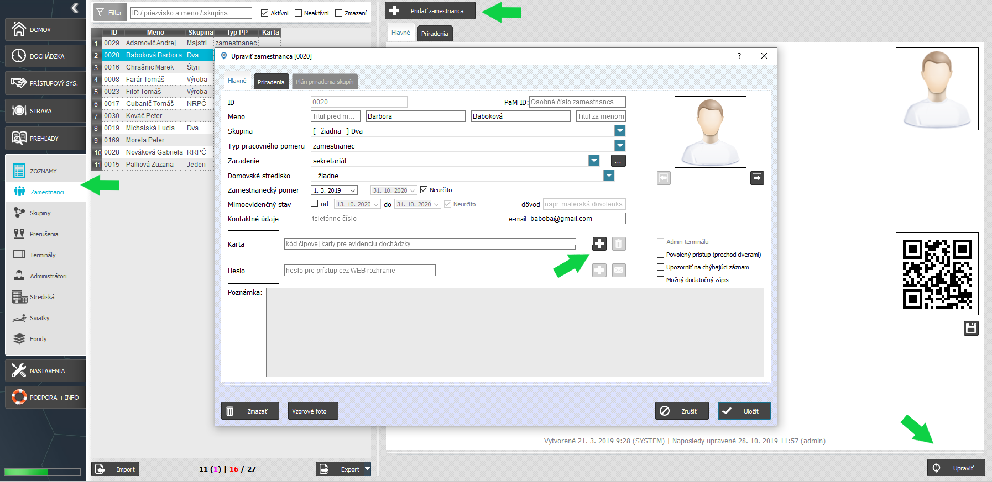Enable the Mimoevidenčný stav od checkbox

point(314,204)
